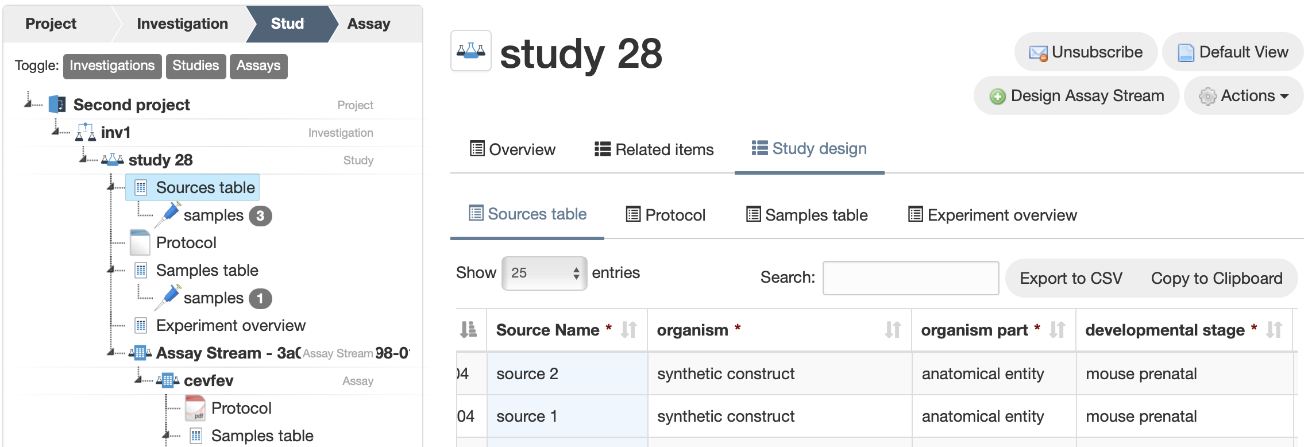Click the Design Assay Stream button
Image resolution: width=1312 pixels, height=447 pixels.
1076,96
